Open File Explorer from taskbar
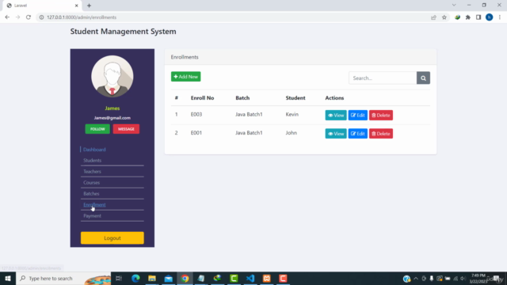507x285 pixels. [152, 278]
